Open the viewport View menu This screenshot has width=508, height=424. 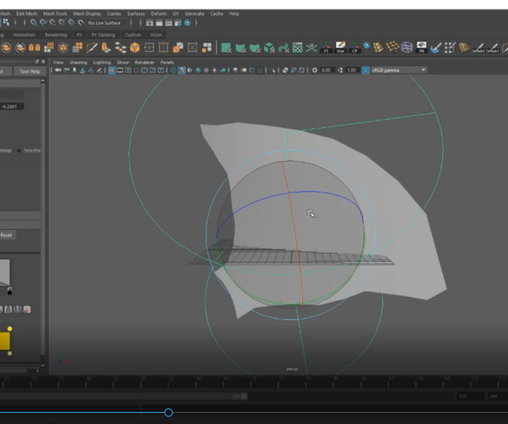[58, 62]
